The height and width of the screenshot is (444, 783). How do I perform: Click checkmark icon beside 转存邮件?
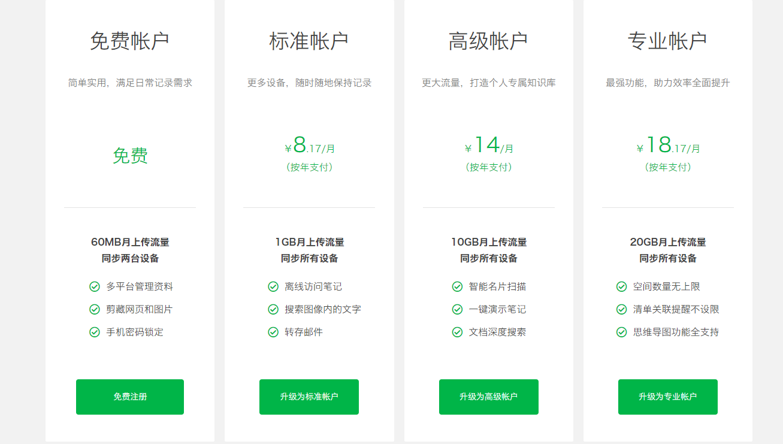273,332
